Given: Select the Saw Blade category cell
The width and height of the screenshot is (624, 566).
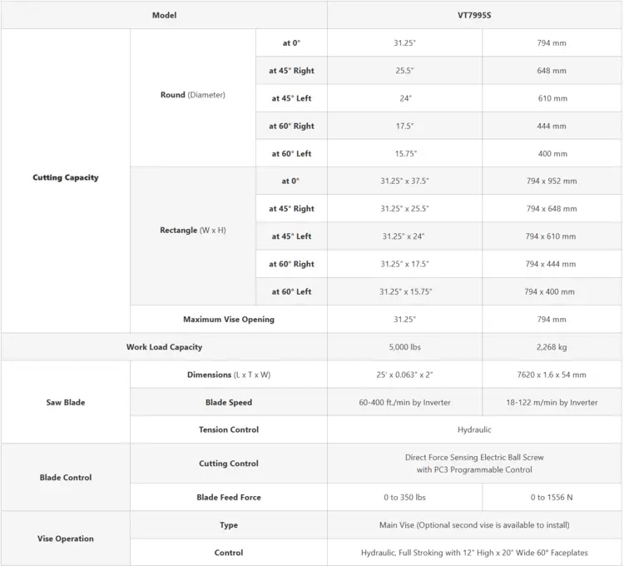Looking at the screenshot, I should (66, 402).
